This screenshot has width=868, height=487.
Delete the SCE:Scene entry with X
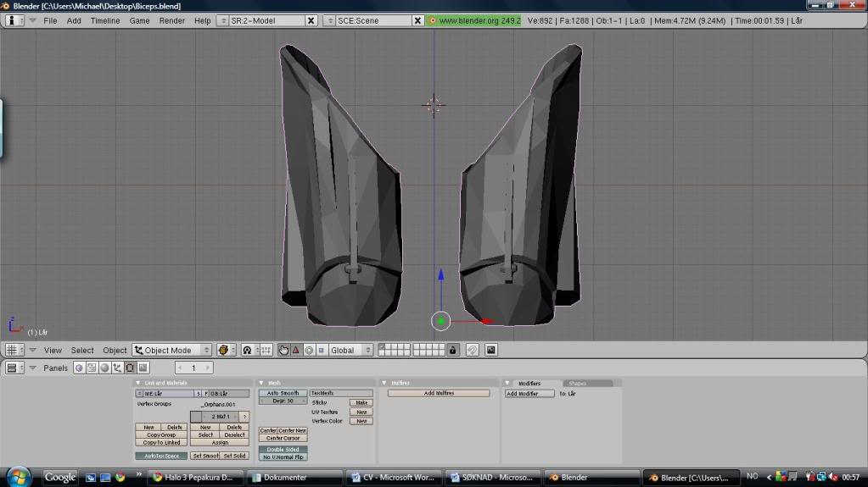(417, 20)
